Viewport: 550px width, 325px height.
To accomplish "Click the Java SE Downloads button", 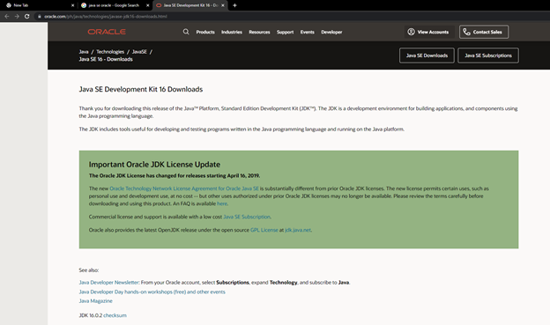I will (427, 55).
